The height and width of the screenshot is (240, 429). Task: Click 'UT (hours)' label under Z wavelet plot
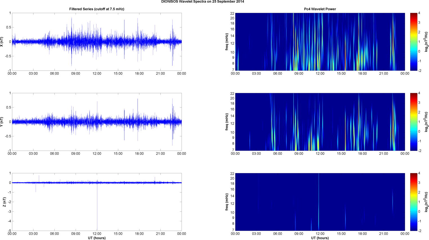pyautogui.click(x=320, y=238)
